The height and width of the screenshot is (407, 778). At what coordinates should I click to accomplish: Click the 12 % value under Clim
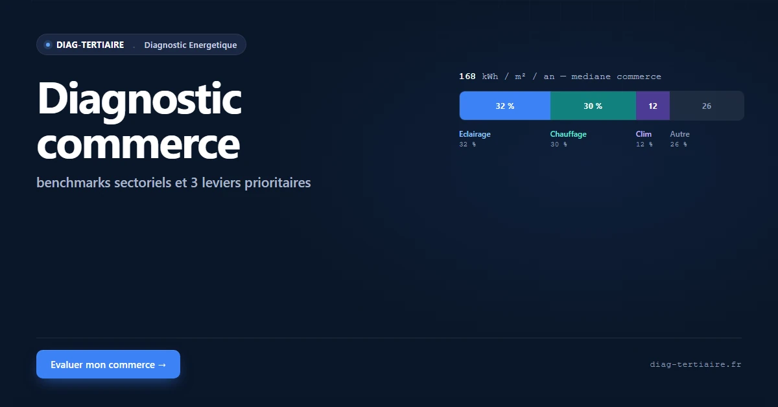644,145
